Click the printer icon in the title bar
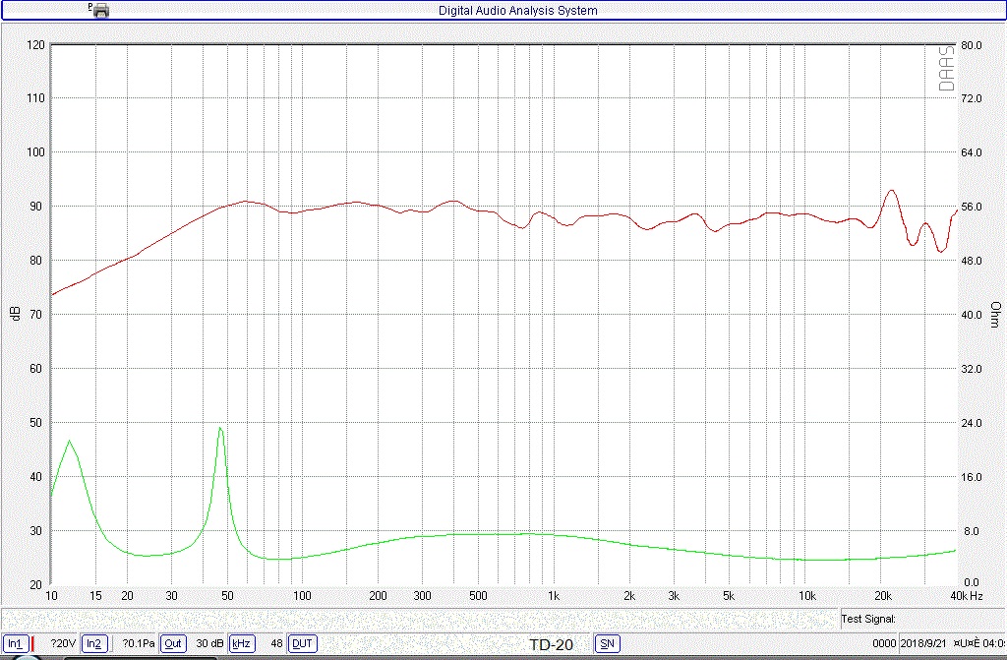1007x660 pixels. point(100,10)
